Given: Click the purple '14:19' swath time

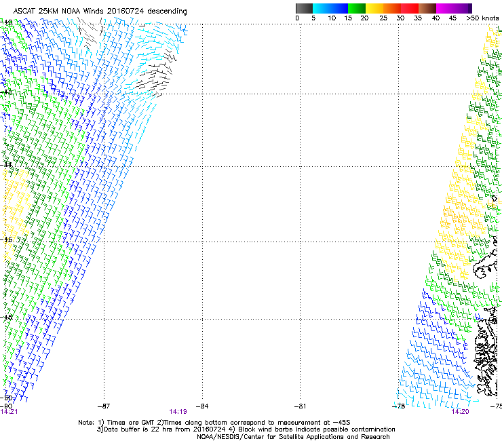Looking at the screenshot, I should click(178, 412).
